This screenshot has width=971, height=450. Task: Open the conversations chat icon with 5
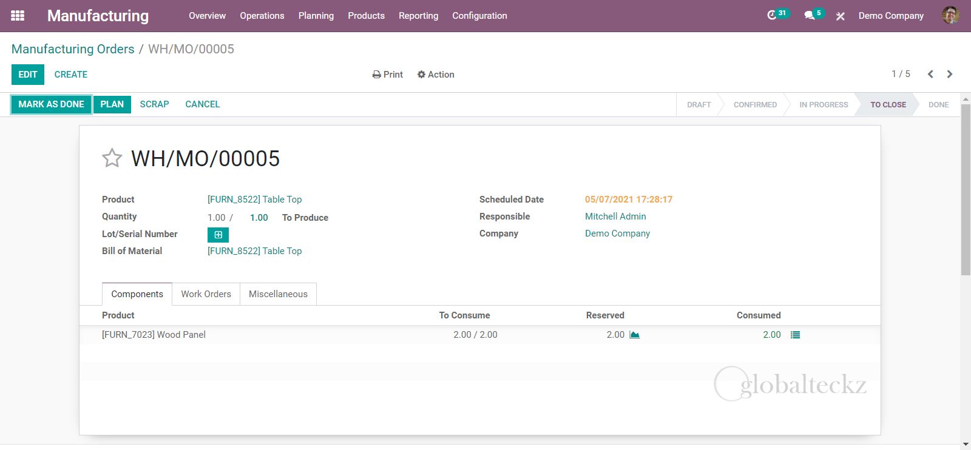(x=813, y=15)
